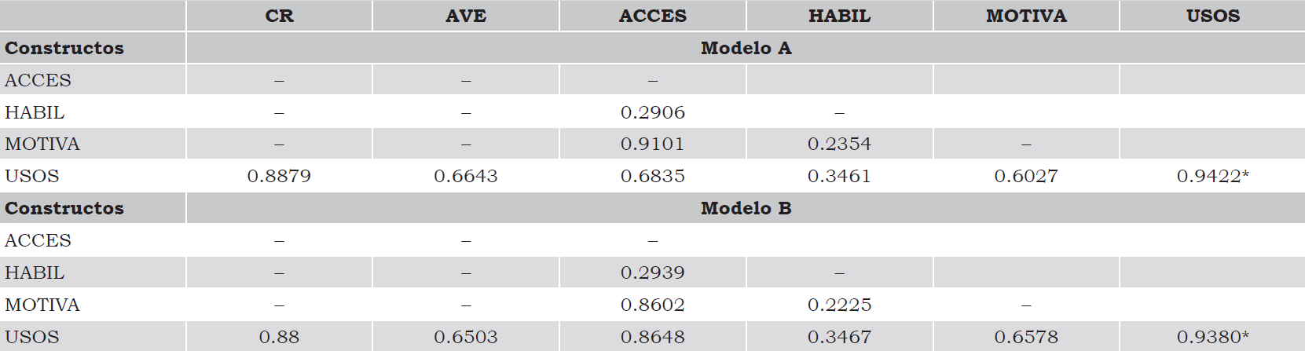Click the value 0.2354
Screen dimensions: 1305x351
point(839,144)
